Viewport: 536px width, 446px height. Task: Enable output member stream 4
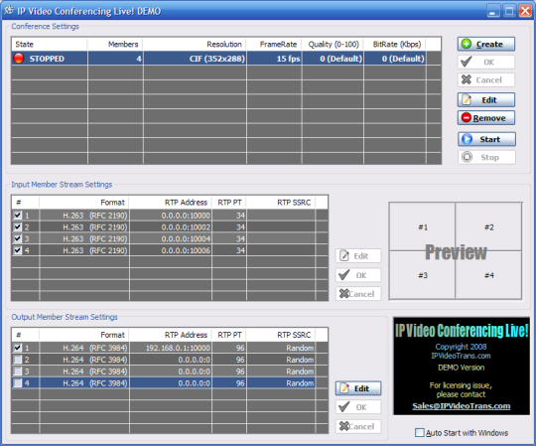click(18, 382)
